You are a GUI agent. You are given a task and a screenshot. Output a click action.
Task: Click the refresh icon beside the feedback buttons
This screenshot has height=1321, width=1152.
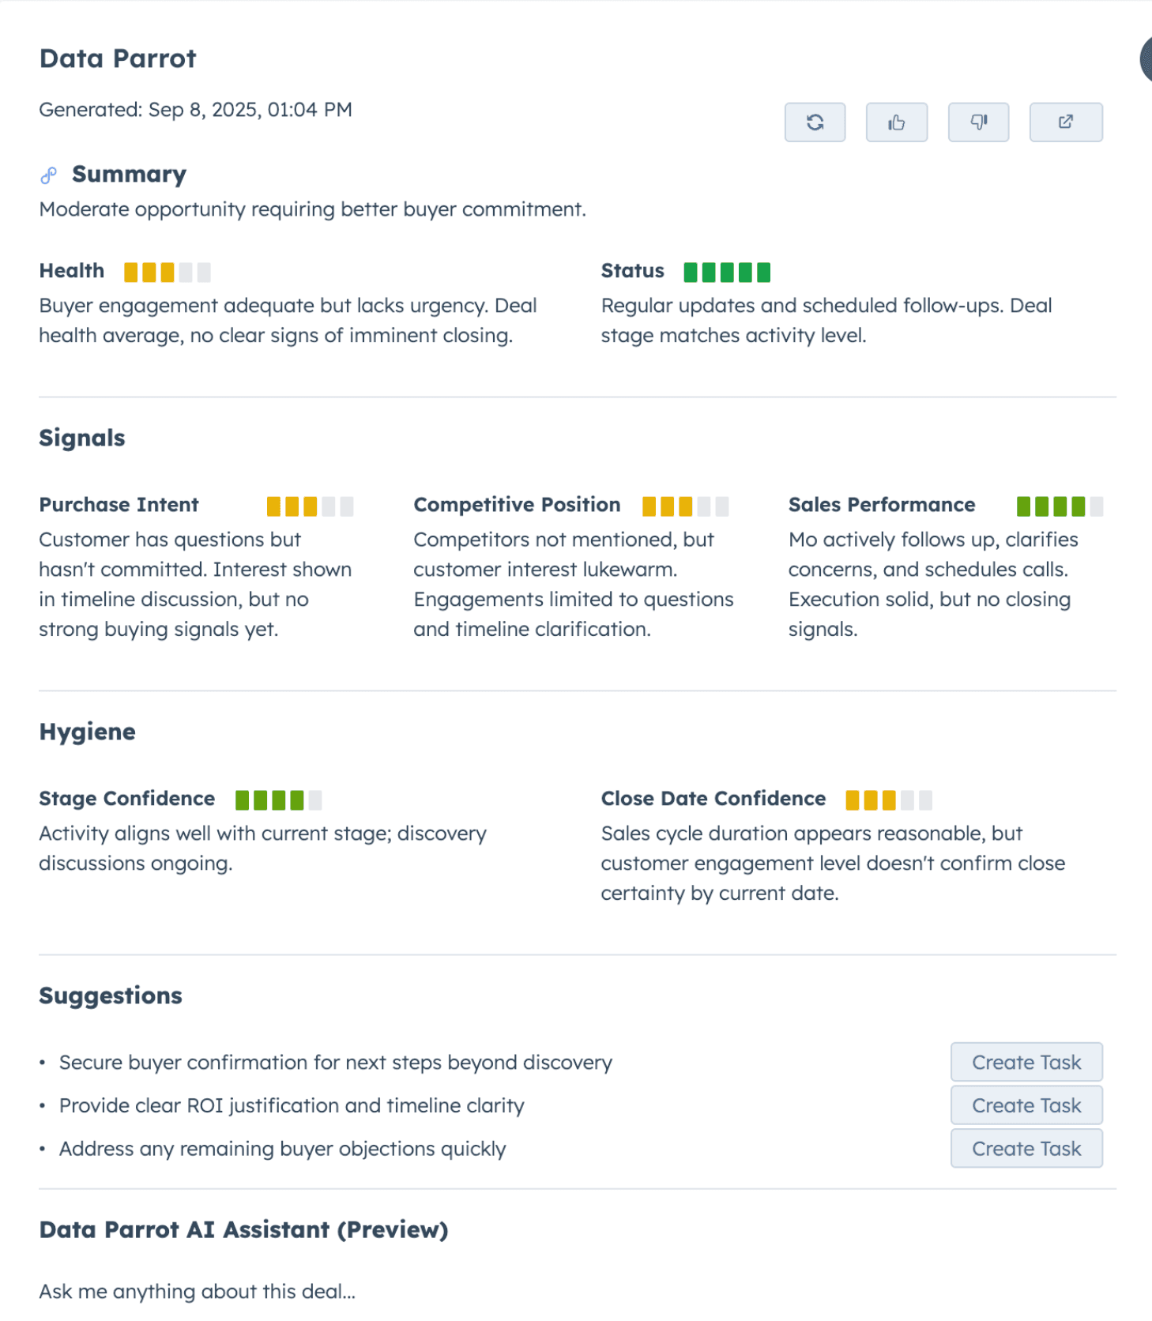(x=815, y=122)
